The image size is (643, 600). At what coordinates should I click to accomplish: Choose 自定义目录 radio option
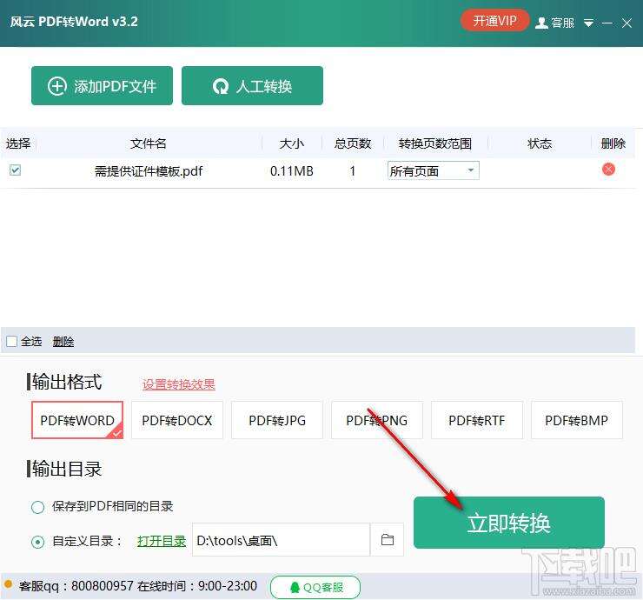pyautogui.click(x=37, y=542)
